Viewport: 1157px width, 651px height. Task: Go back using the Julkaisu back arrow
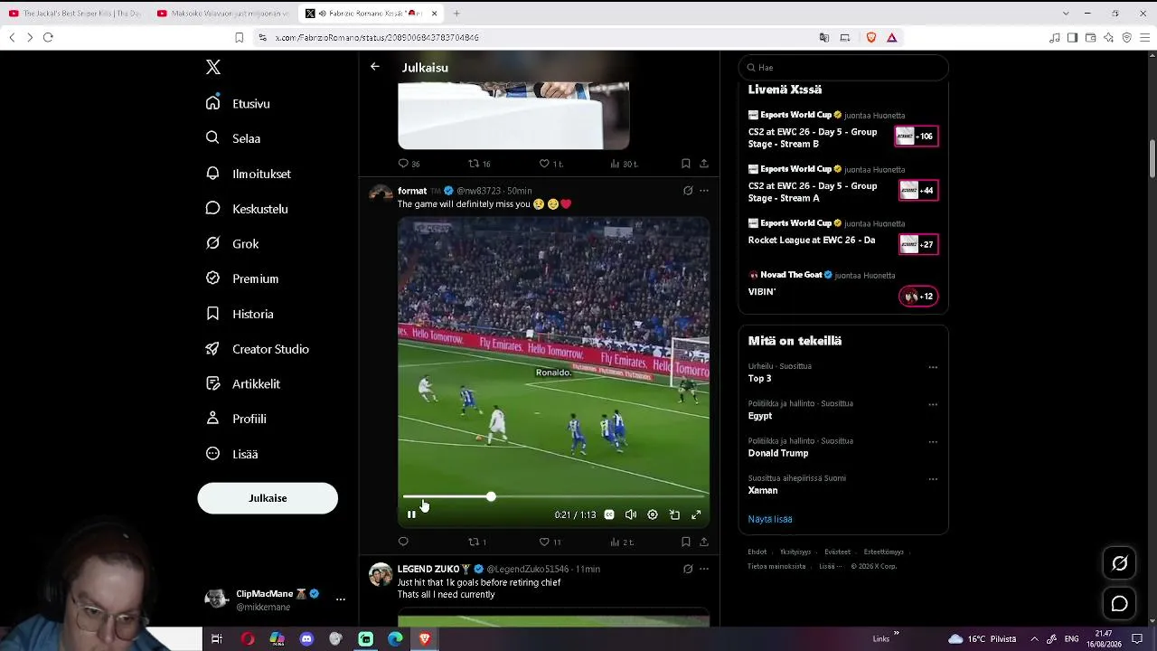(x=375, y=67)
